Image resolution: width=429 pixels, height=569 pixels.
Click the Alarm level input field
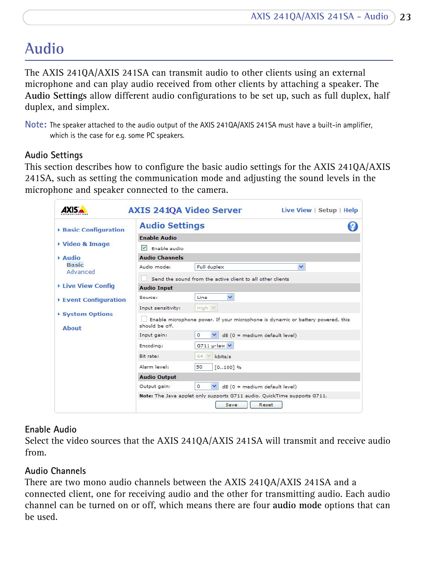[203, 367]
